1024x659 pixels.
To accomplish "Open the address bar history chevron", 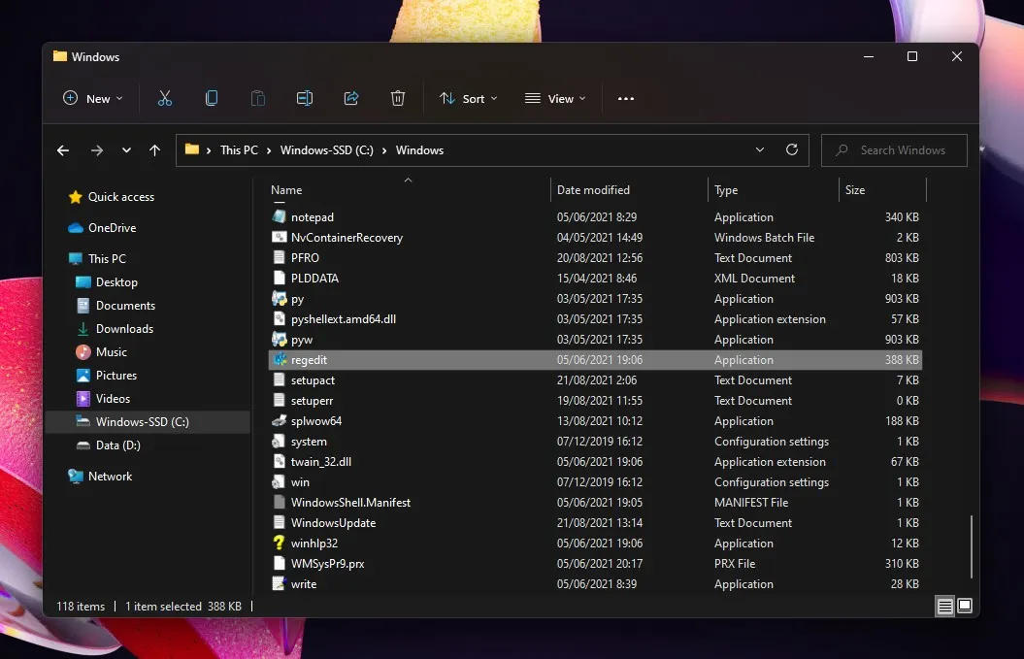I will click(760, 149).
